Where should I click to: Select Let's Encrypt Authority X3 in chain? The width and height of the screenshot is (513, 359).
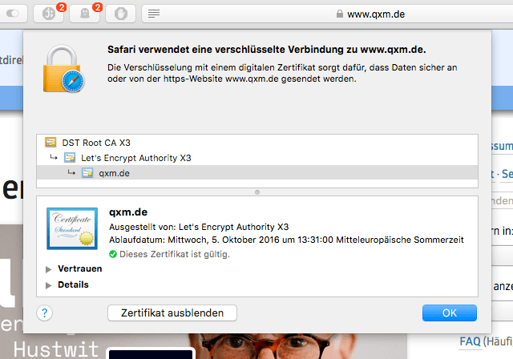click(135, 158)
